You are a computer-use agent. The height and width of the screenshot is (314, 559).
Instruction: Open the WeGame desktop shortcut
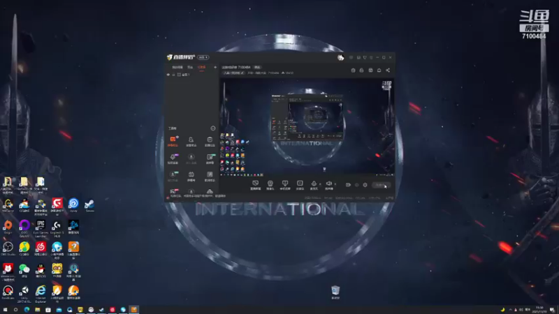(x=8, y=205)
